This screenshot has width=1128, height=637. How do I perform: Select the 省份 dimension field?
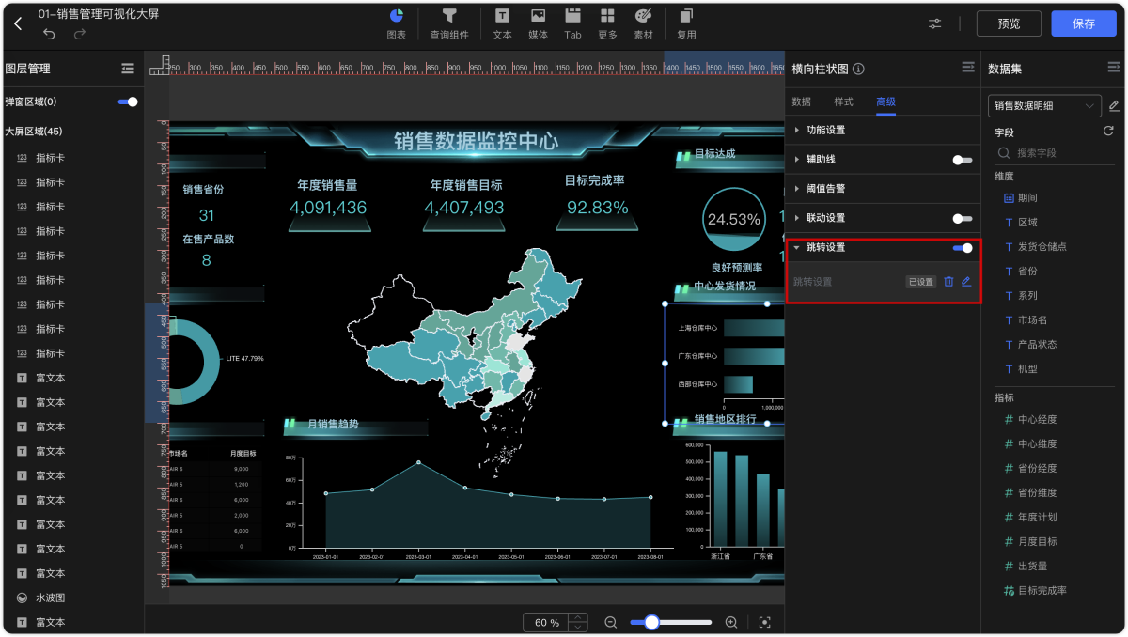(1027, 271)
